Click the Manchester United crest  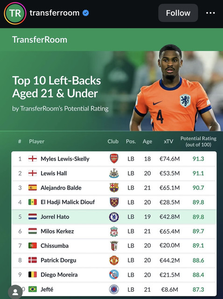click(114, 260)
